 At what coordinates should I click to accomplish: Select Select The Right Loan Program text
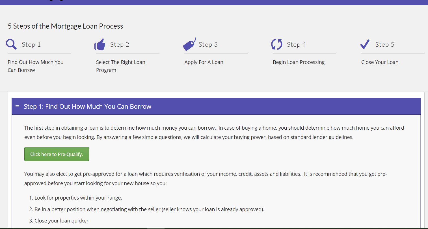(120, 66)
